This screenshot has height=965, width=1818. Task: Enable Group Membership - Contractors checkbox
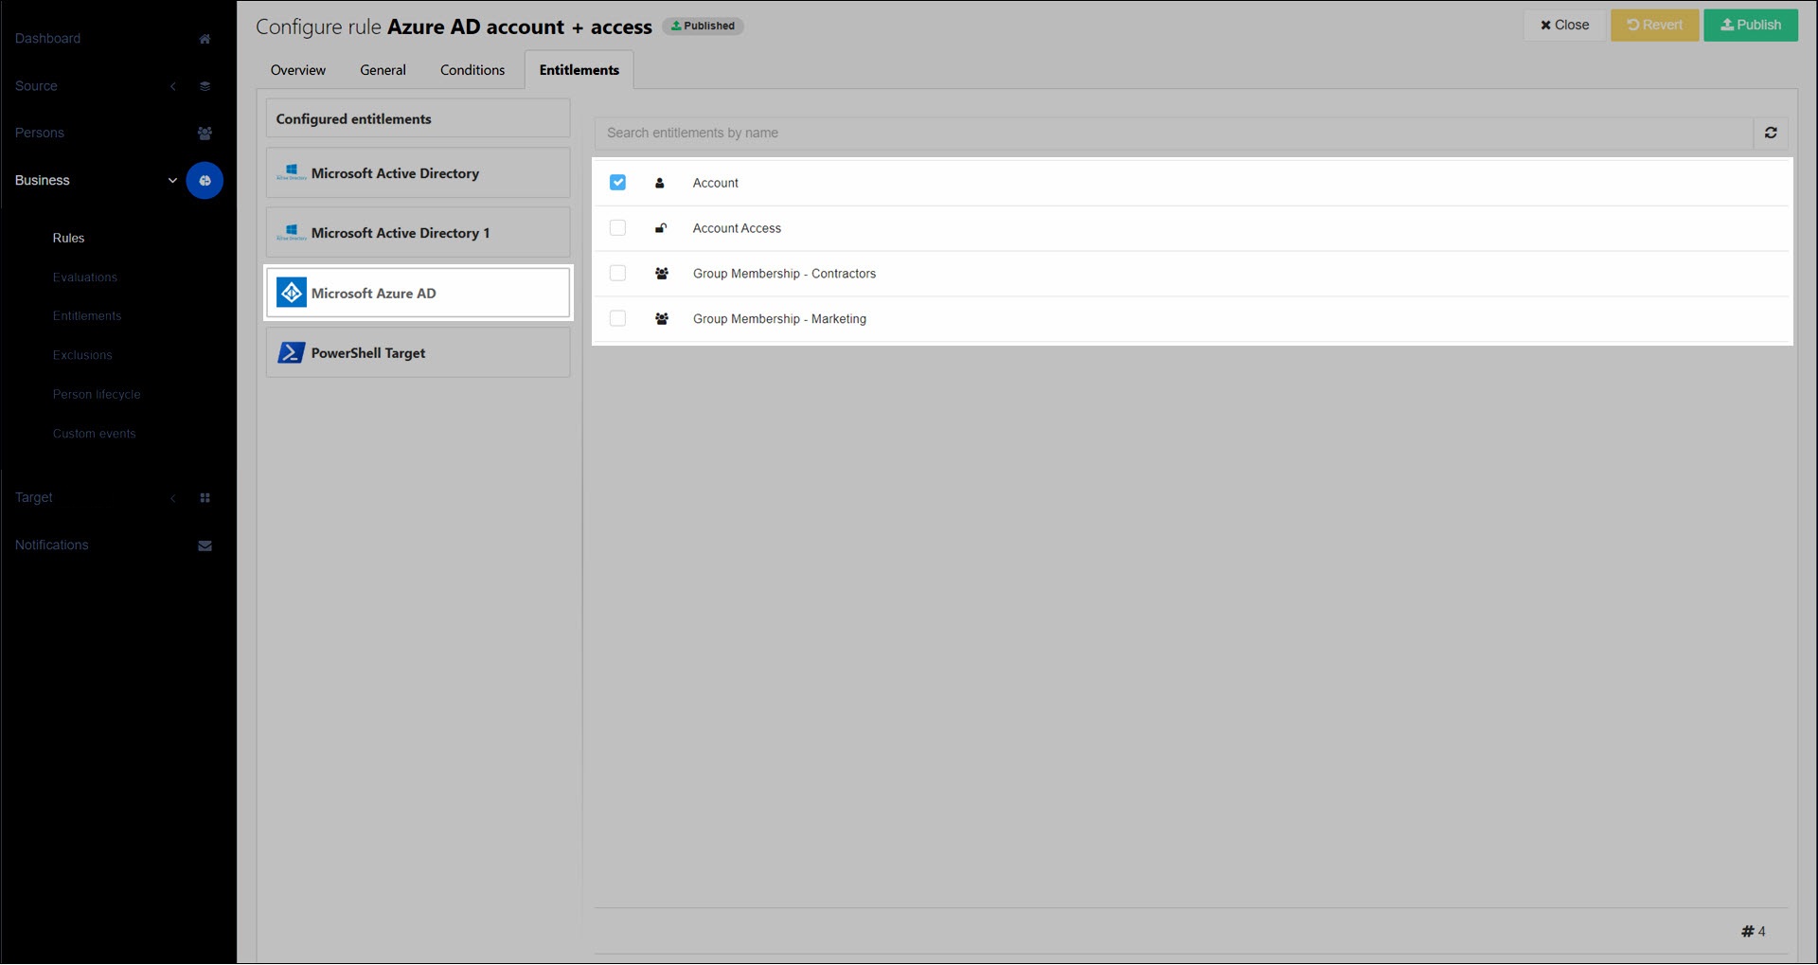[x=617, y=273]
